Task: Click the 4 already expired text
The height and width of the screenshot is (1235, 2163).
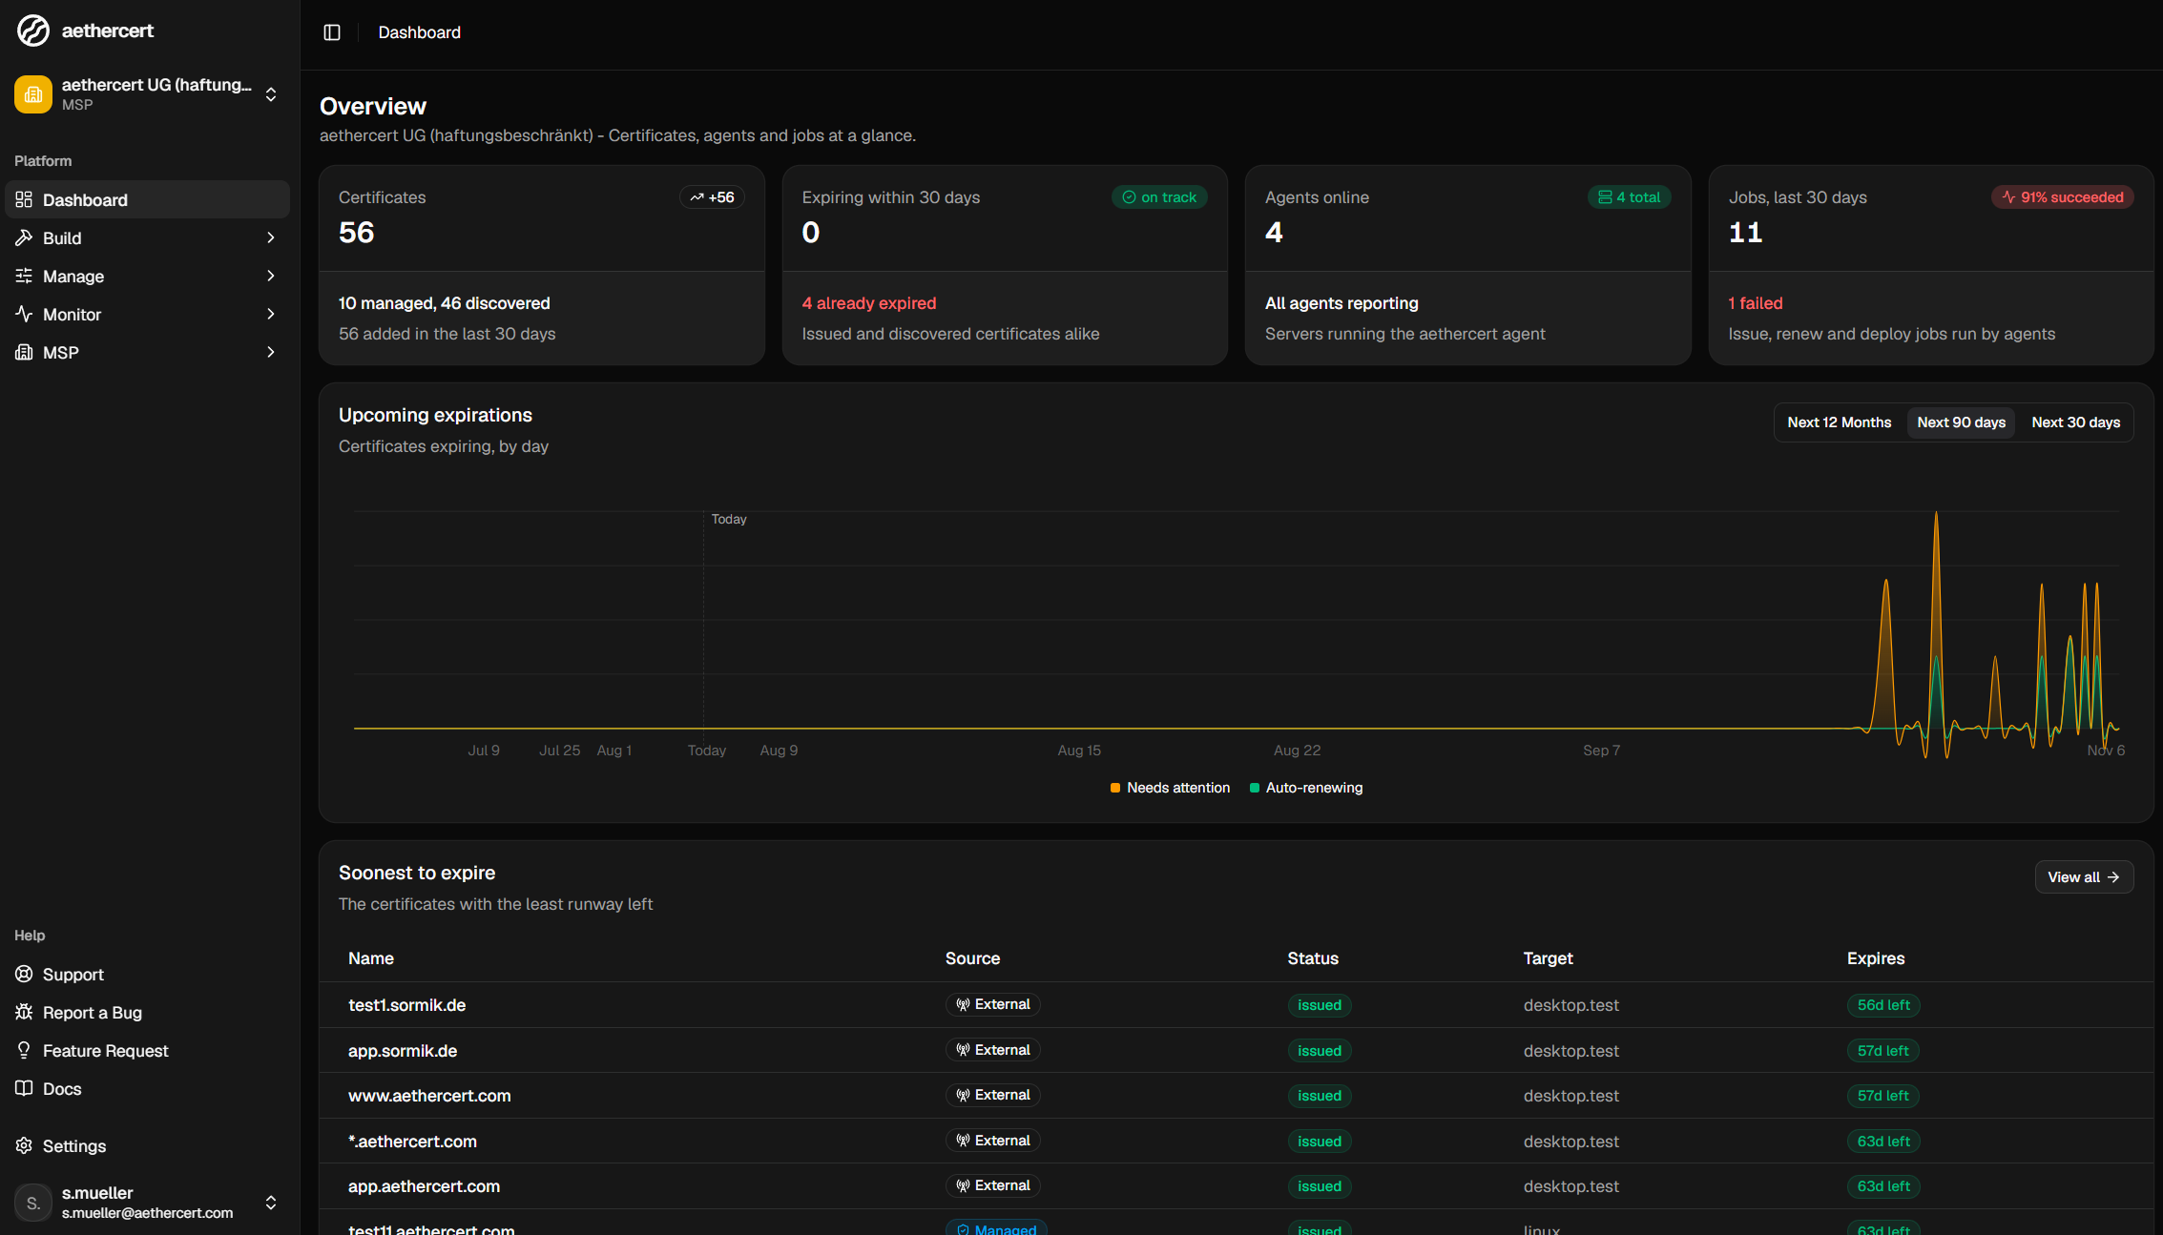Action: [x=869, y=303]
